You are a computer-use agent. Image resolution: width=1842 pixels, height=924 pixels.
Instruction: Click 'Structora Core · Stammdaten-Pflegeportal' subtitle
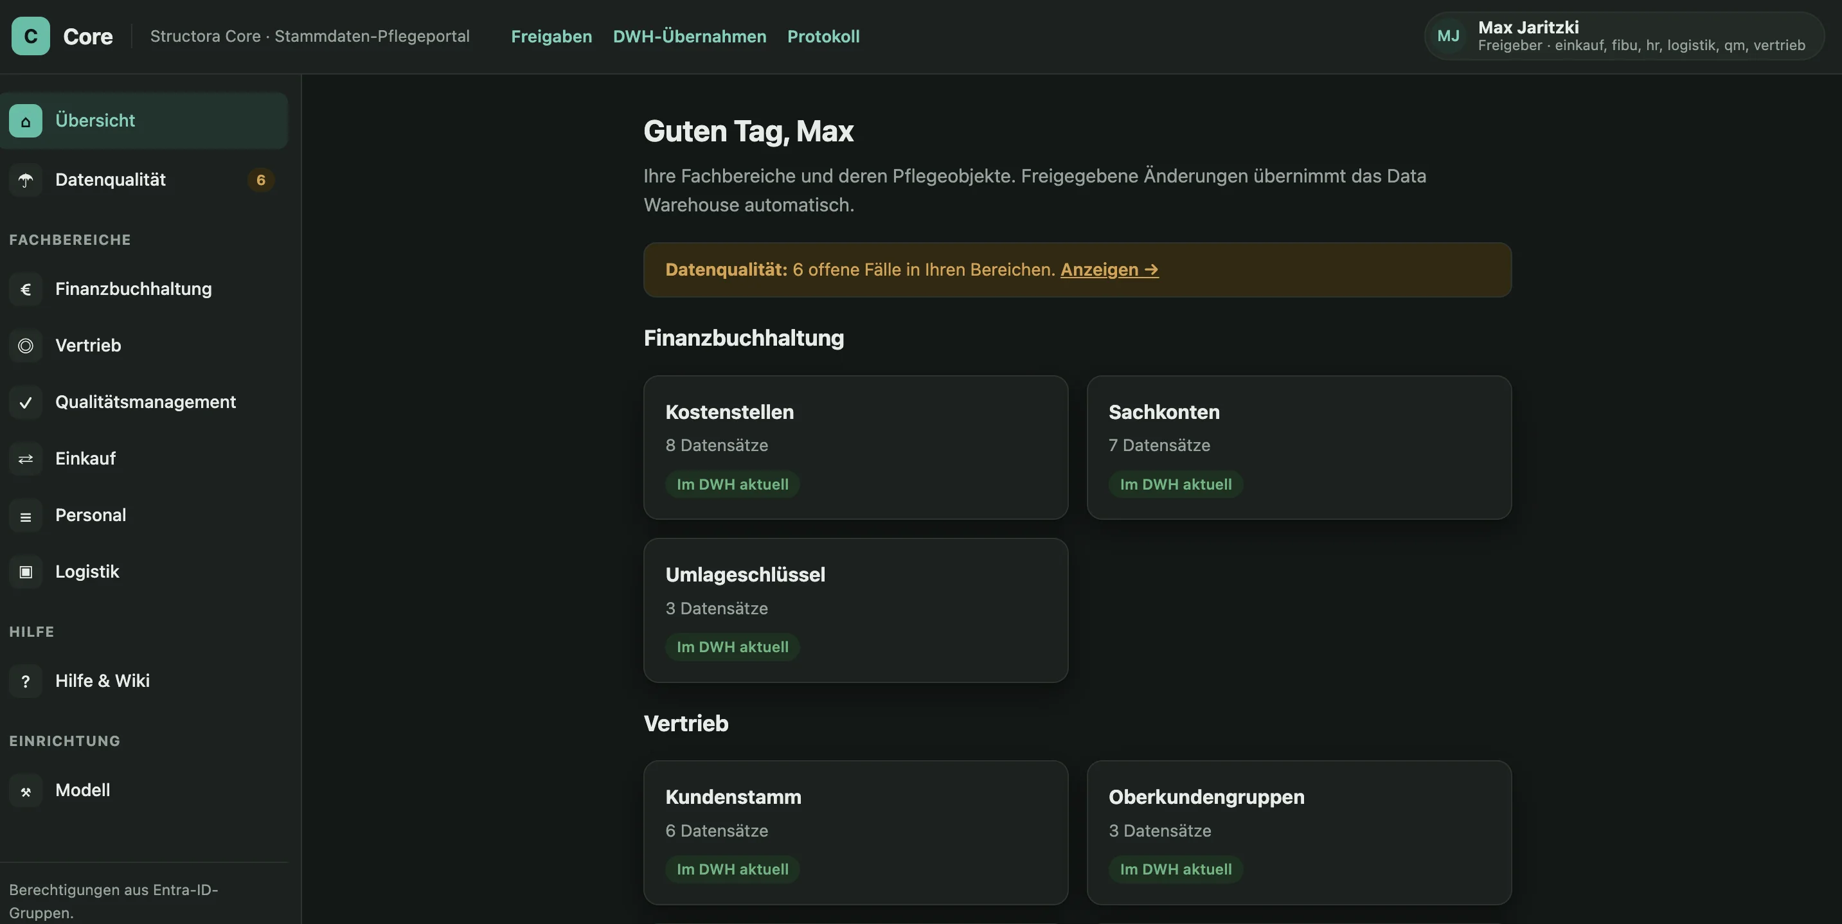(310, 36)
